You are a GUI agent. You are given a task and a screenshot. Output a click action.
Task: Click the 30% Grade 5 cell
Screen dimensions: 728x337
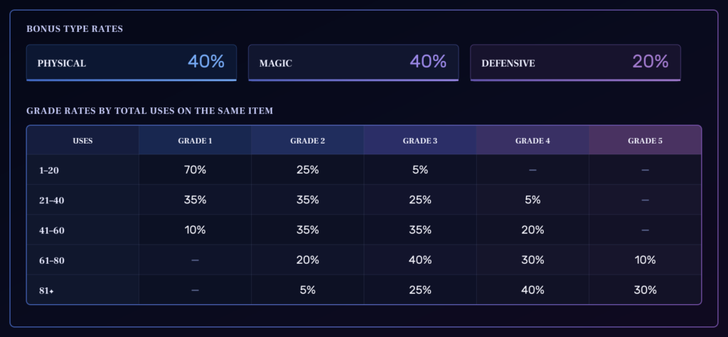pyautogui.click(x=645, y=290)
